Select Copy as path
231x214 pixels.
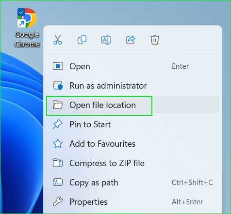(x=132, y=183)
